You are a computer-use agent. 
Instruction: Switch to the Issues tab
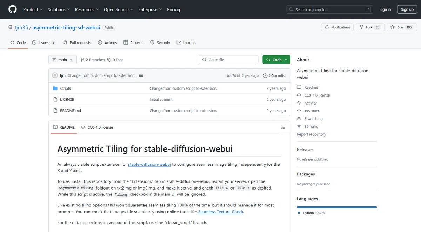44,43
